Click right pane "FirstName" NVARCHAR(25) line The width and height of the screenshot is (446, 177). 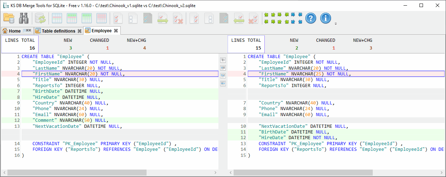pos(346,74)
